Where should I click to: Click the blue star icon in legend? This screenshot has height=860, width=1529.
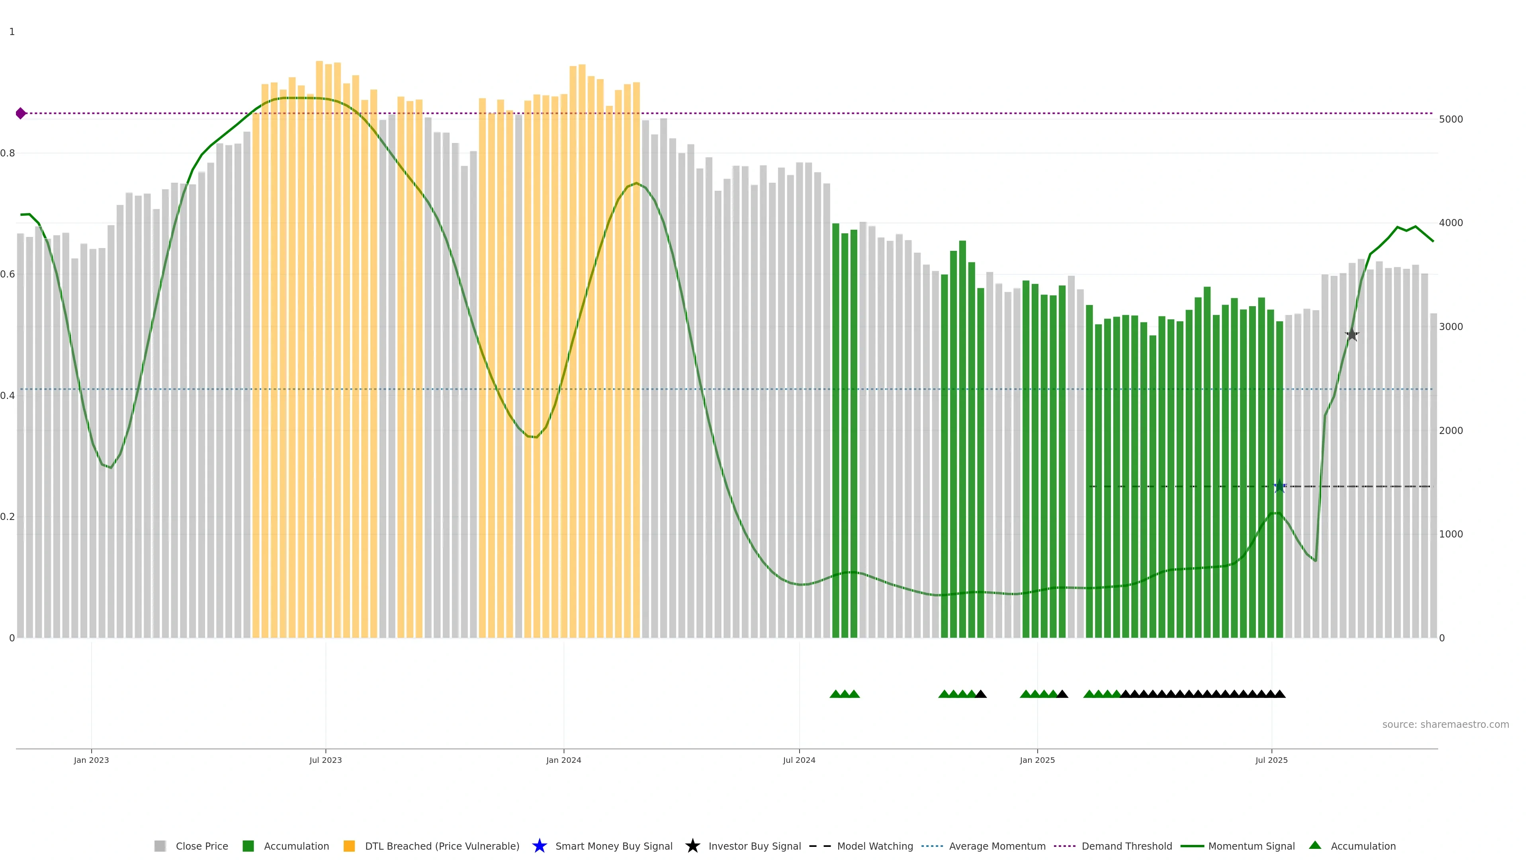pyautogui.click(x=539, y=846)
